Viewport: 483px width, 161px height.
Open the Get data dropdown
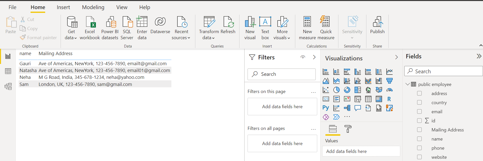pos(71,37)
